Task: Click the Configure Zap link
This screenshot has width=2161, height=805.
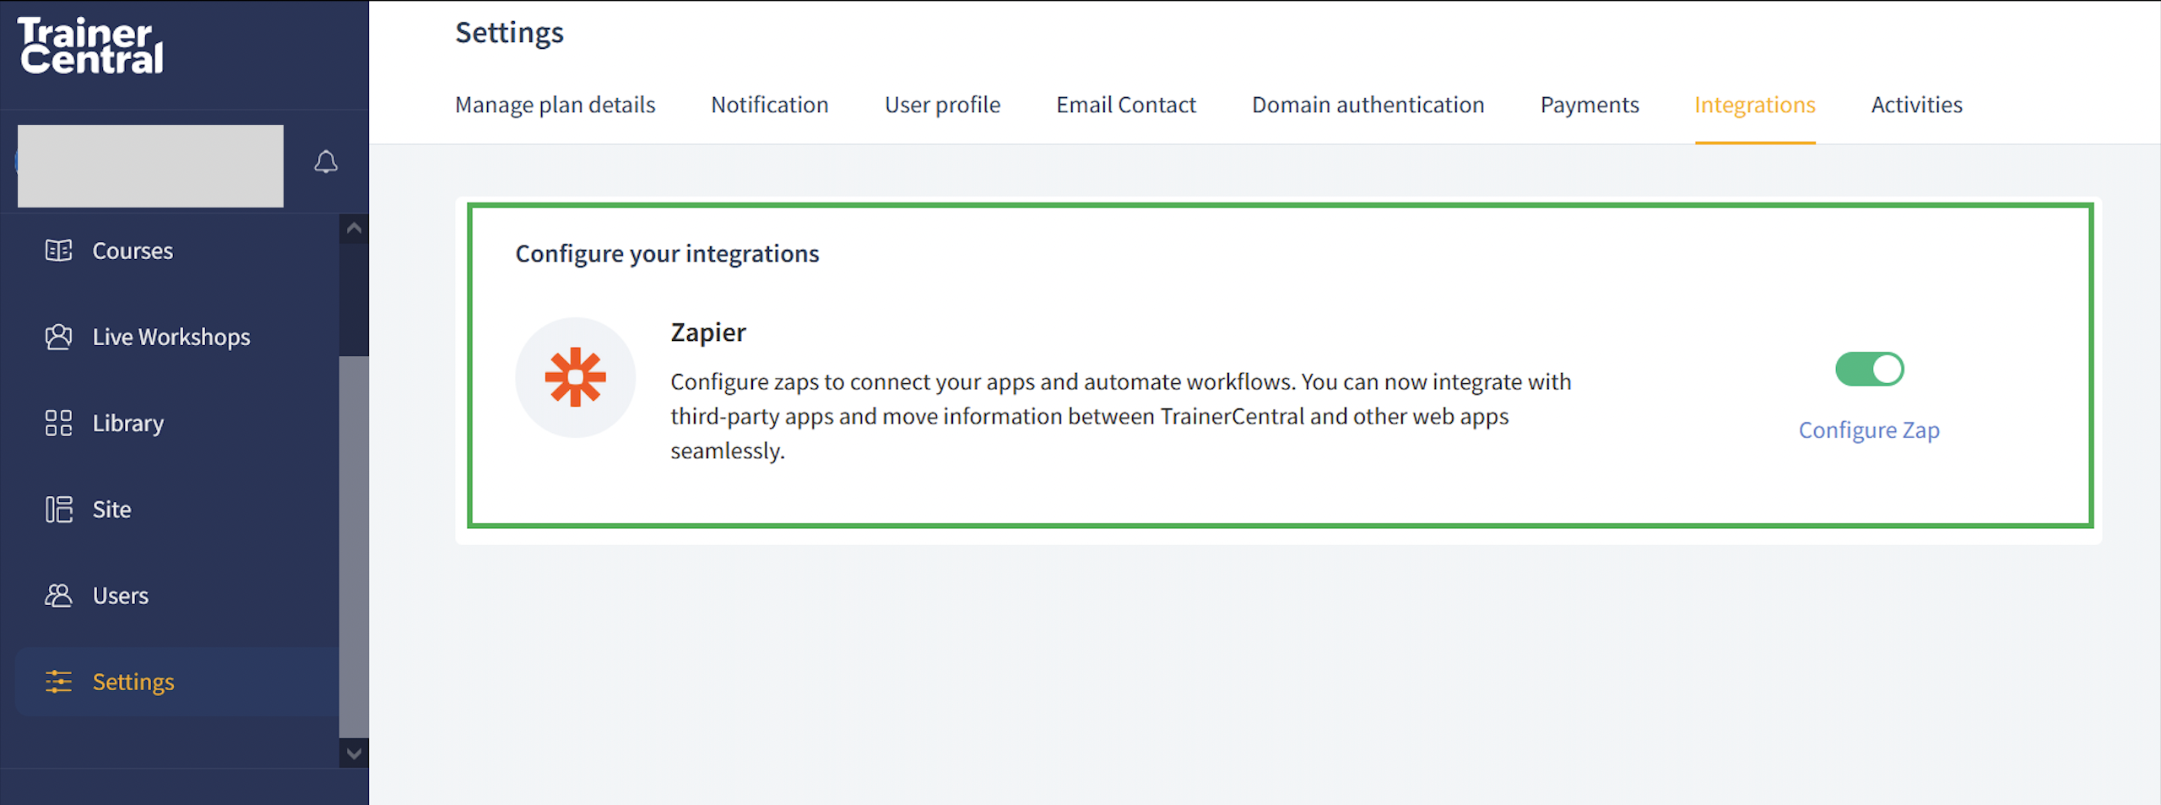Action: point(1869,430)
